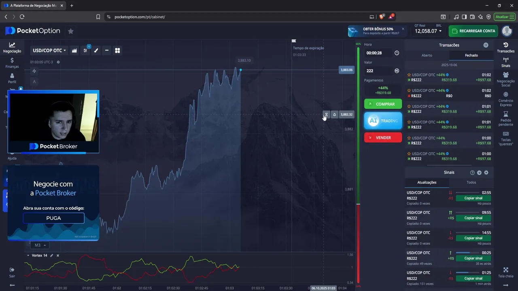The height and width of the screenshot is (291, 518).
Task: Collapse the Vortex 14 indicator pane
Action: click(x=28, y=255)
